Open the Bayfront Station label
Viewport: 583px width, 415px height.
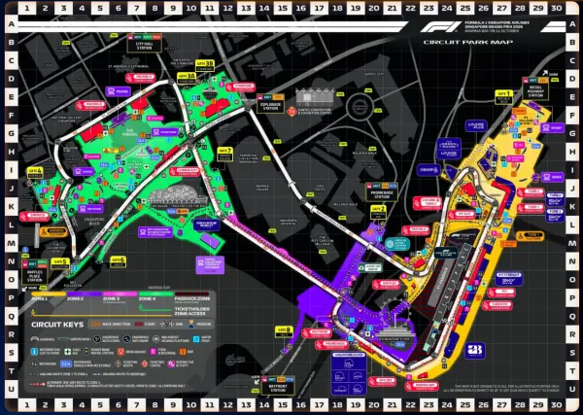tap(278, 386)
